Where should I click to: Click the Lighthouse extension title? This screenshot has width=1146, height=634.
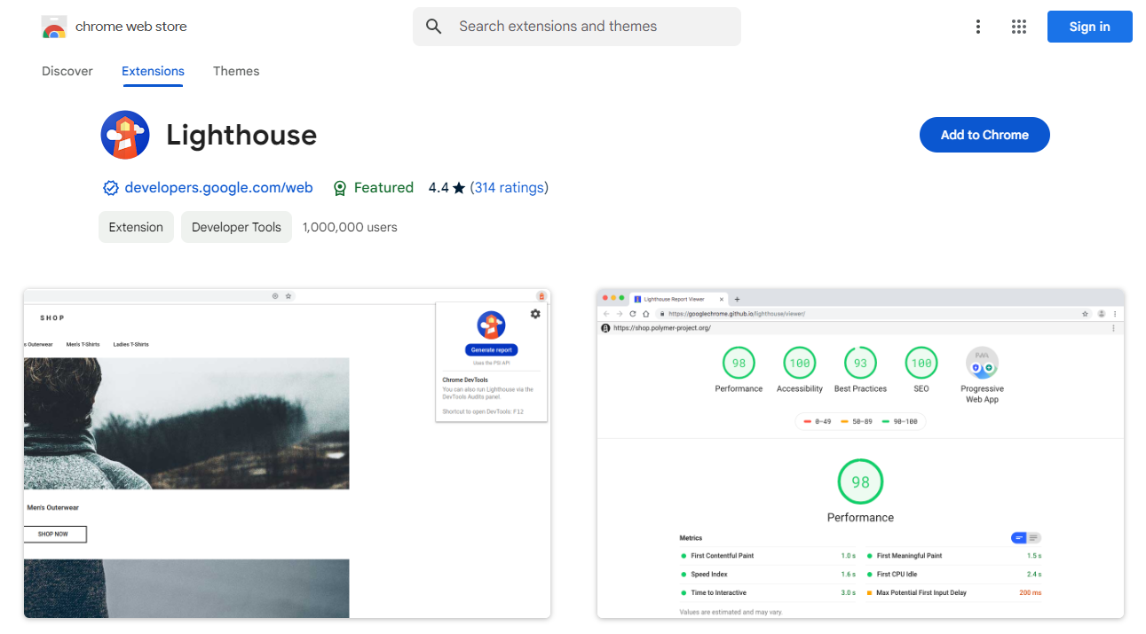241,135
